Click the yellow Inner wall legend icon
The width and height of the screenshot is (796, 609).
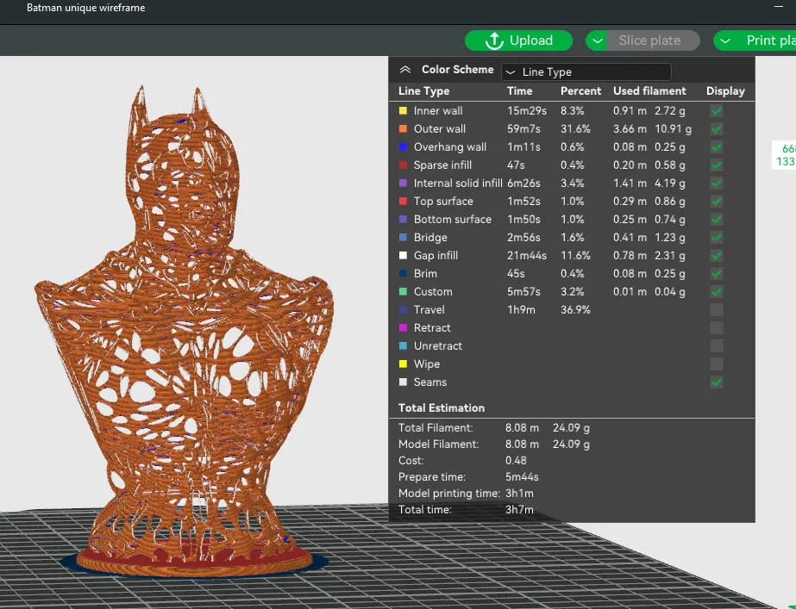coord(402,110)
